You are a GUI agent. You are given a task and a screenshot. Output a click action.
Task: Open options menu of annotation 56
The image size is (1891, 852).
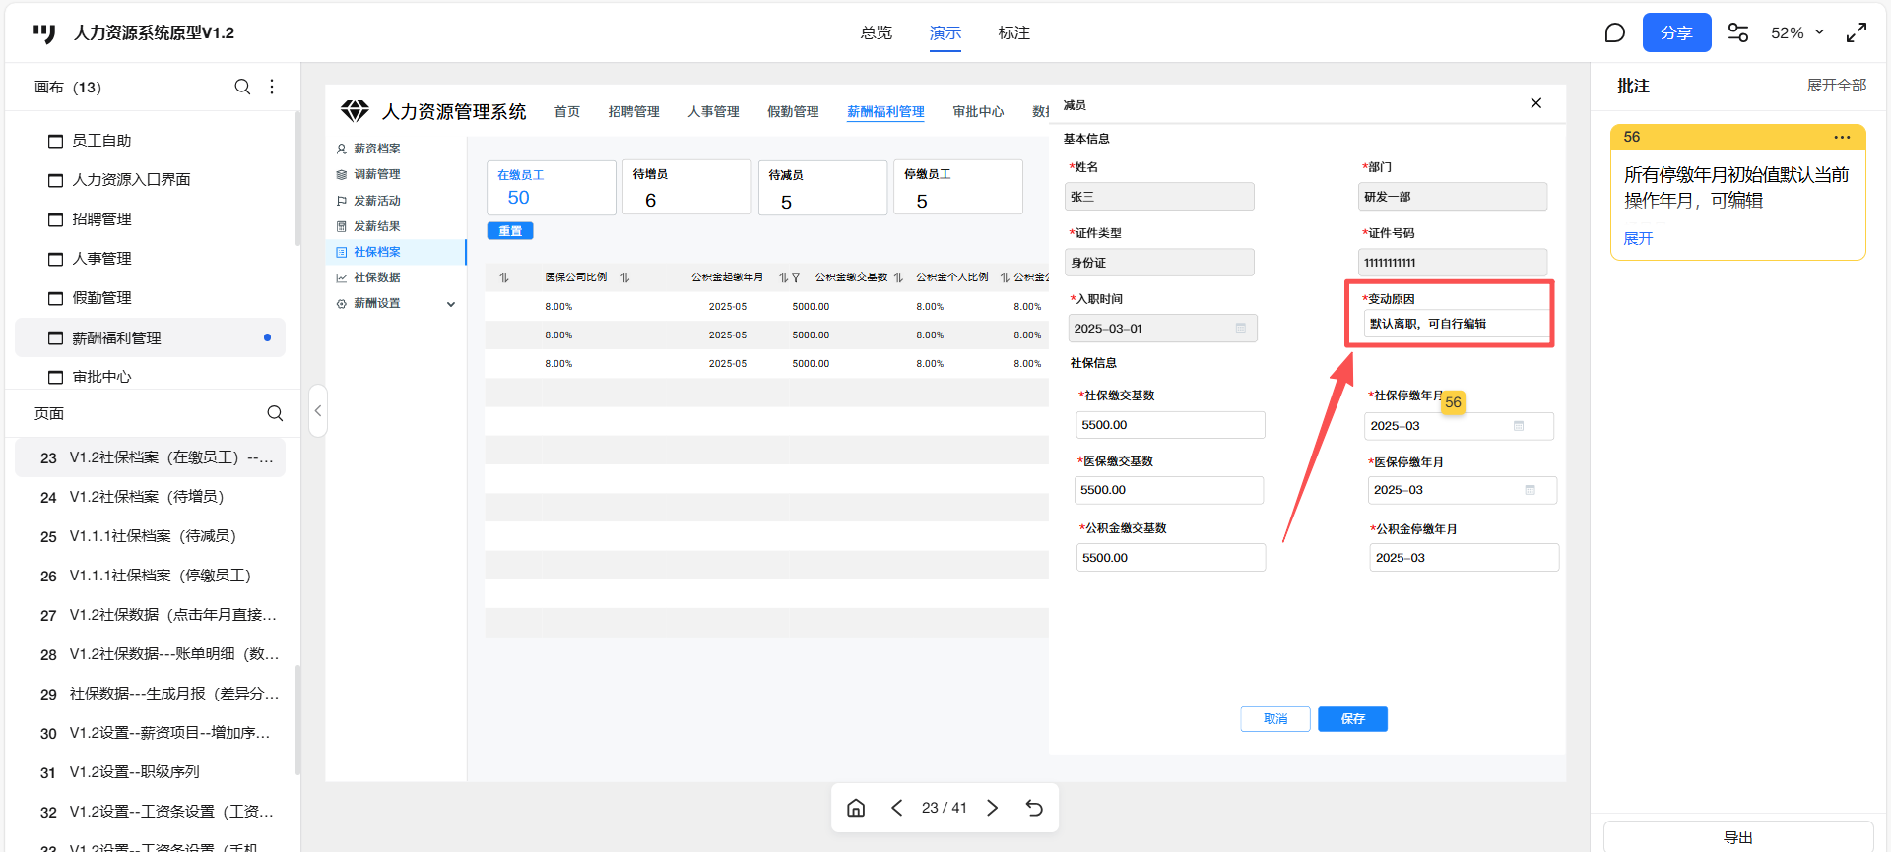(x=1842, y=137)
